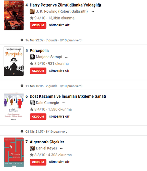
Task: Click Daniel Keyes author avatar icon
Action: (x=32, y=148)
